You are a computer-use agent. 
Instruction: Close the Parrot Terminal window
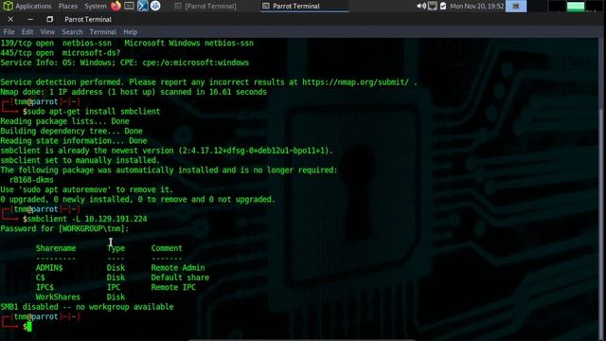point(10,19)
